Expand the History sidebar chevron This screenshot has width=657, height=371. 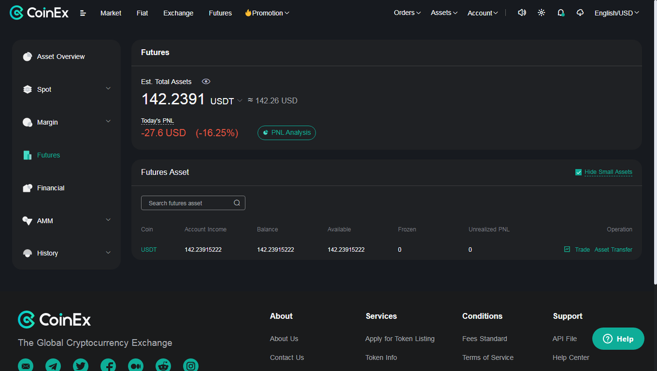point(108,253)
